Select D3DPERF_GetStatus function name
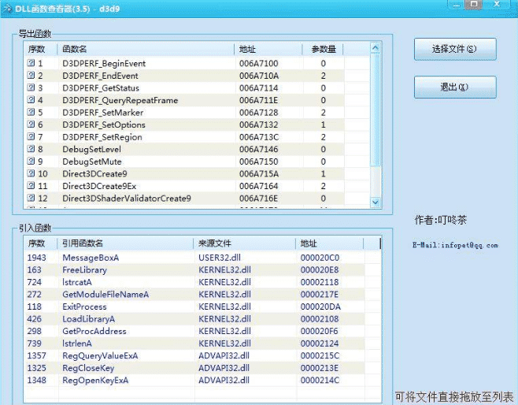The image size is (518, 405). coord(101,87)
